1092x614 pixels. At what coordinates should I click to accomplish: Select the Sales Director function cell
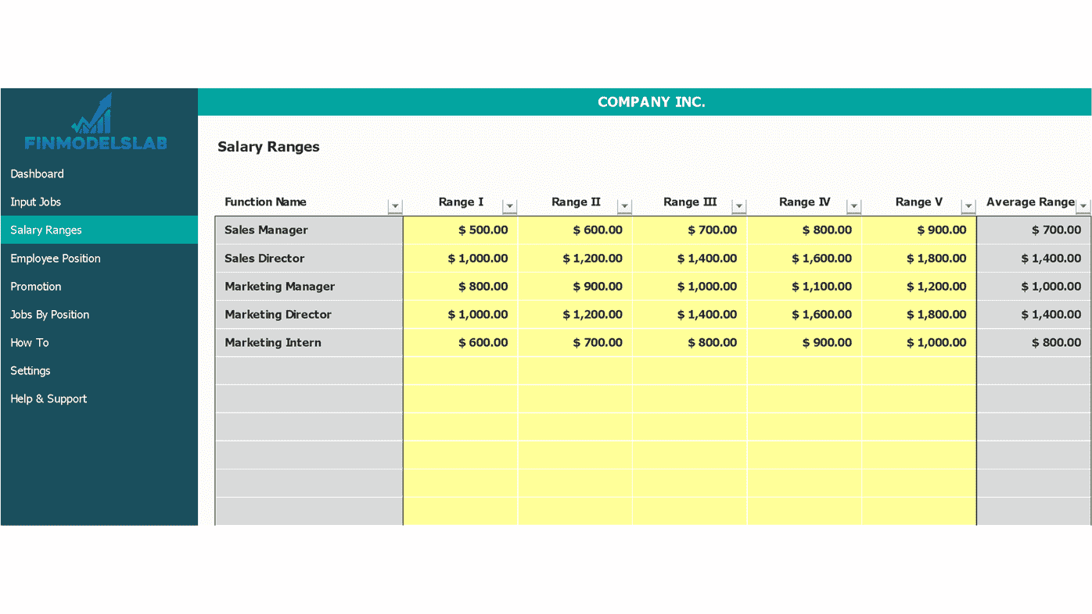pyautogui.click(x=309, y=258)
